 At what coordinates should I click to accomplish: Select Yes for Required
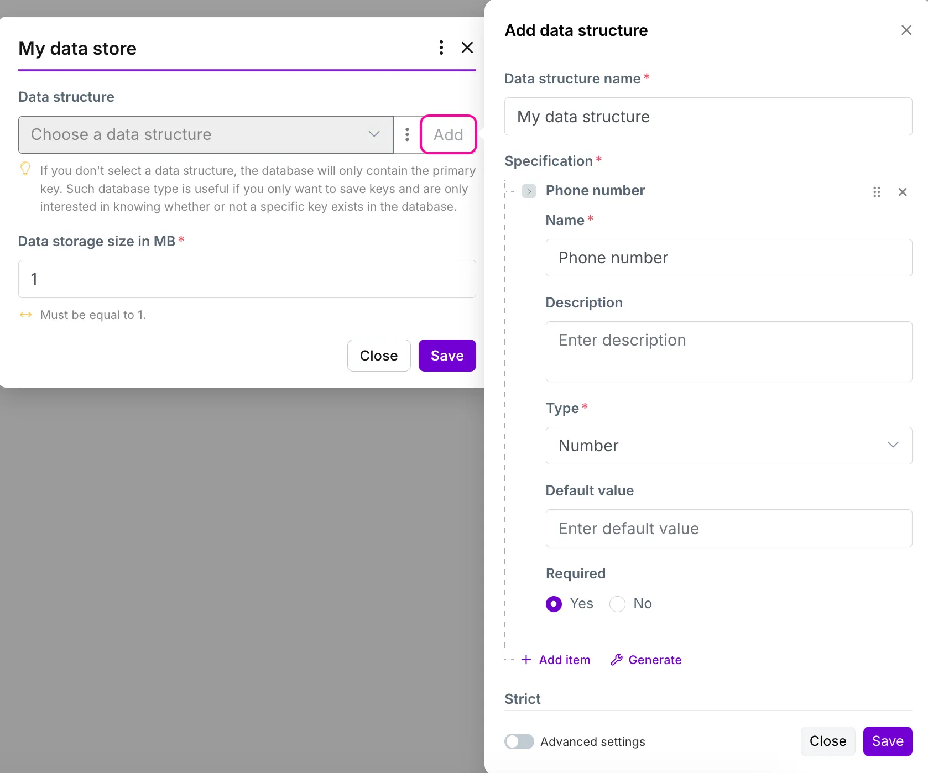pos(554,604)
